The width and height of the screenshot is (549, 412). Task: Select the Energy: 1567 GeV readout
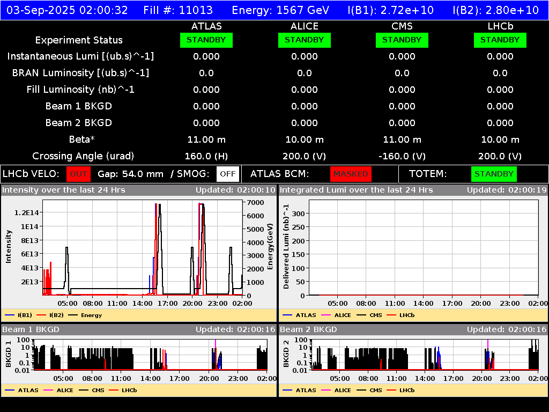tap(280, 10)
